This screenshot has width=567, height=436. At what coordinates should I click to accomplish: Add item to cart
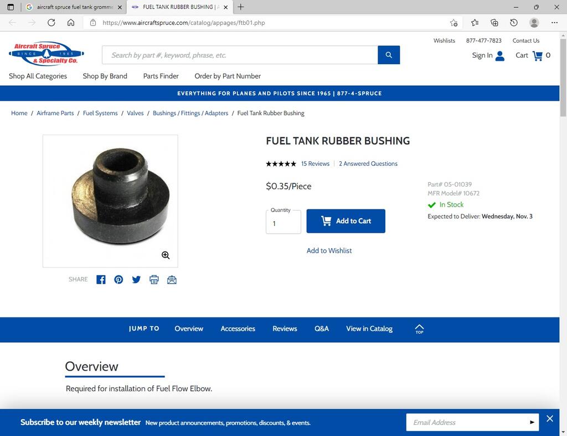coord(346,221)
